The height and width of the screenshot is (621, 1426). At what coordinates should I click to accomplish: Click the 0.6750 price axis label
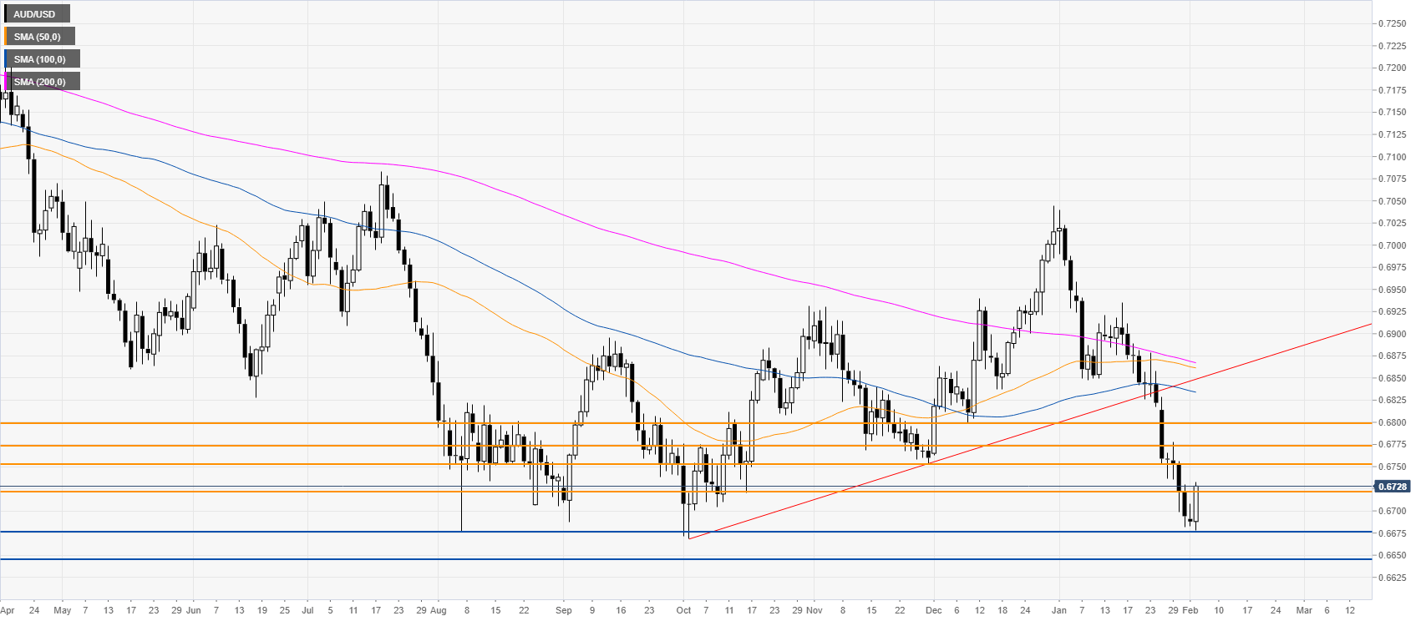click(x=1393, y=467)
